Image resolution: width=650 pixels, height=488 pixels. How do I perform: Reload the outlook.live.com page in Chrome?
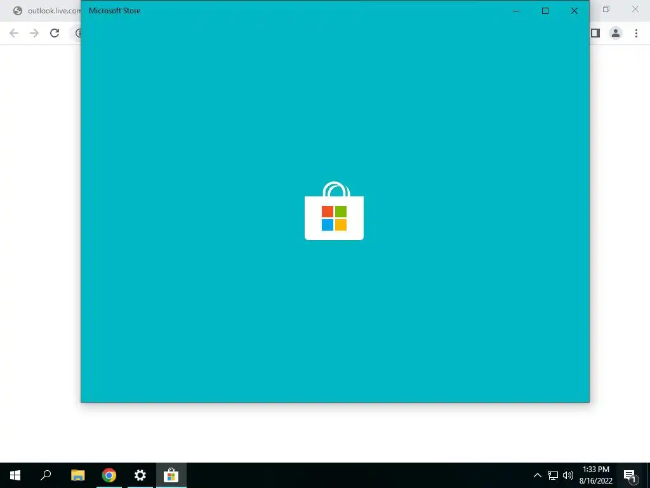[55, 33]
